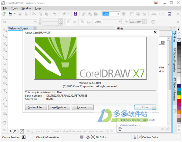Expand the standard toolbar overflow chevron

click(178, 14)
